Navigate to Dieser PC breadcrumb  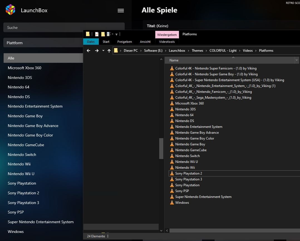pos(131,51)
